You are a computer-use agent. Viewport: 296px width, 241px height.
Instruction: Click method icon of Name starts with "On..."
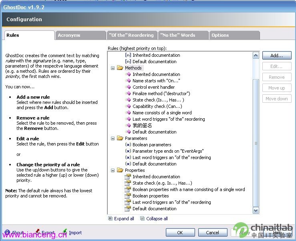click(x=128, y=81)
